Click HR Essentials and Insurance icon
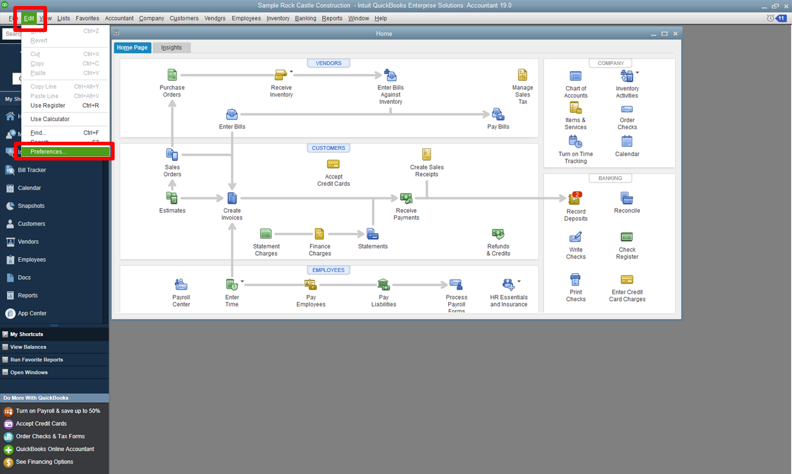This screenshot has width=792, height=474. [x=508, y=285]
